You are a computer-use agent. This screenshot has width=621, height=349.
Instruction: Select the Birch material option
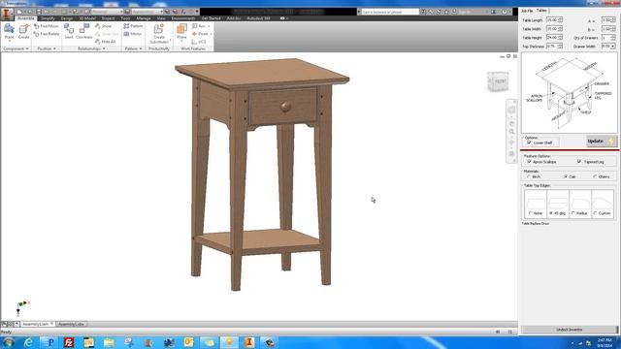(529, 176)
